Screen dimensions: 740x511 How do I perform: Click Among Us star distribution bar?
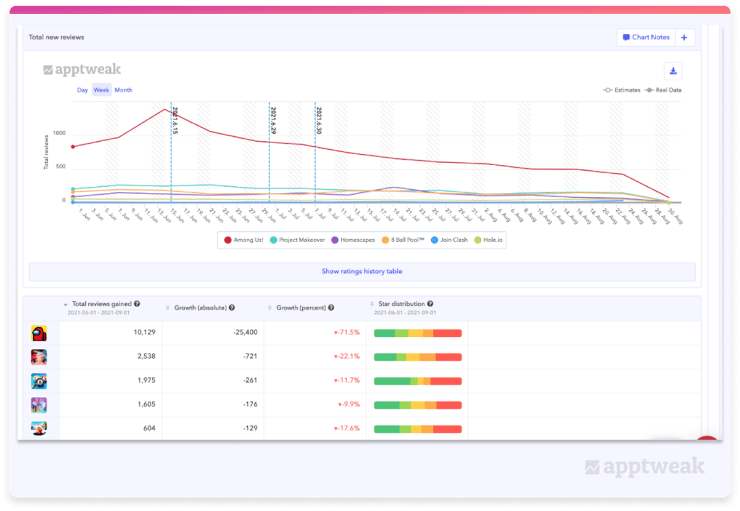pos(417,333)
